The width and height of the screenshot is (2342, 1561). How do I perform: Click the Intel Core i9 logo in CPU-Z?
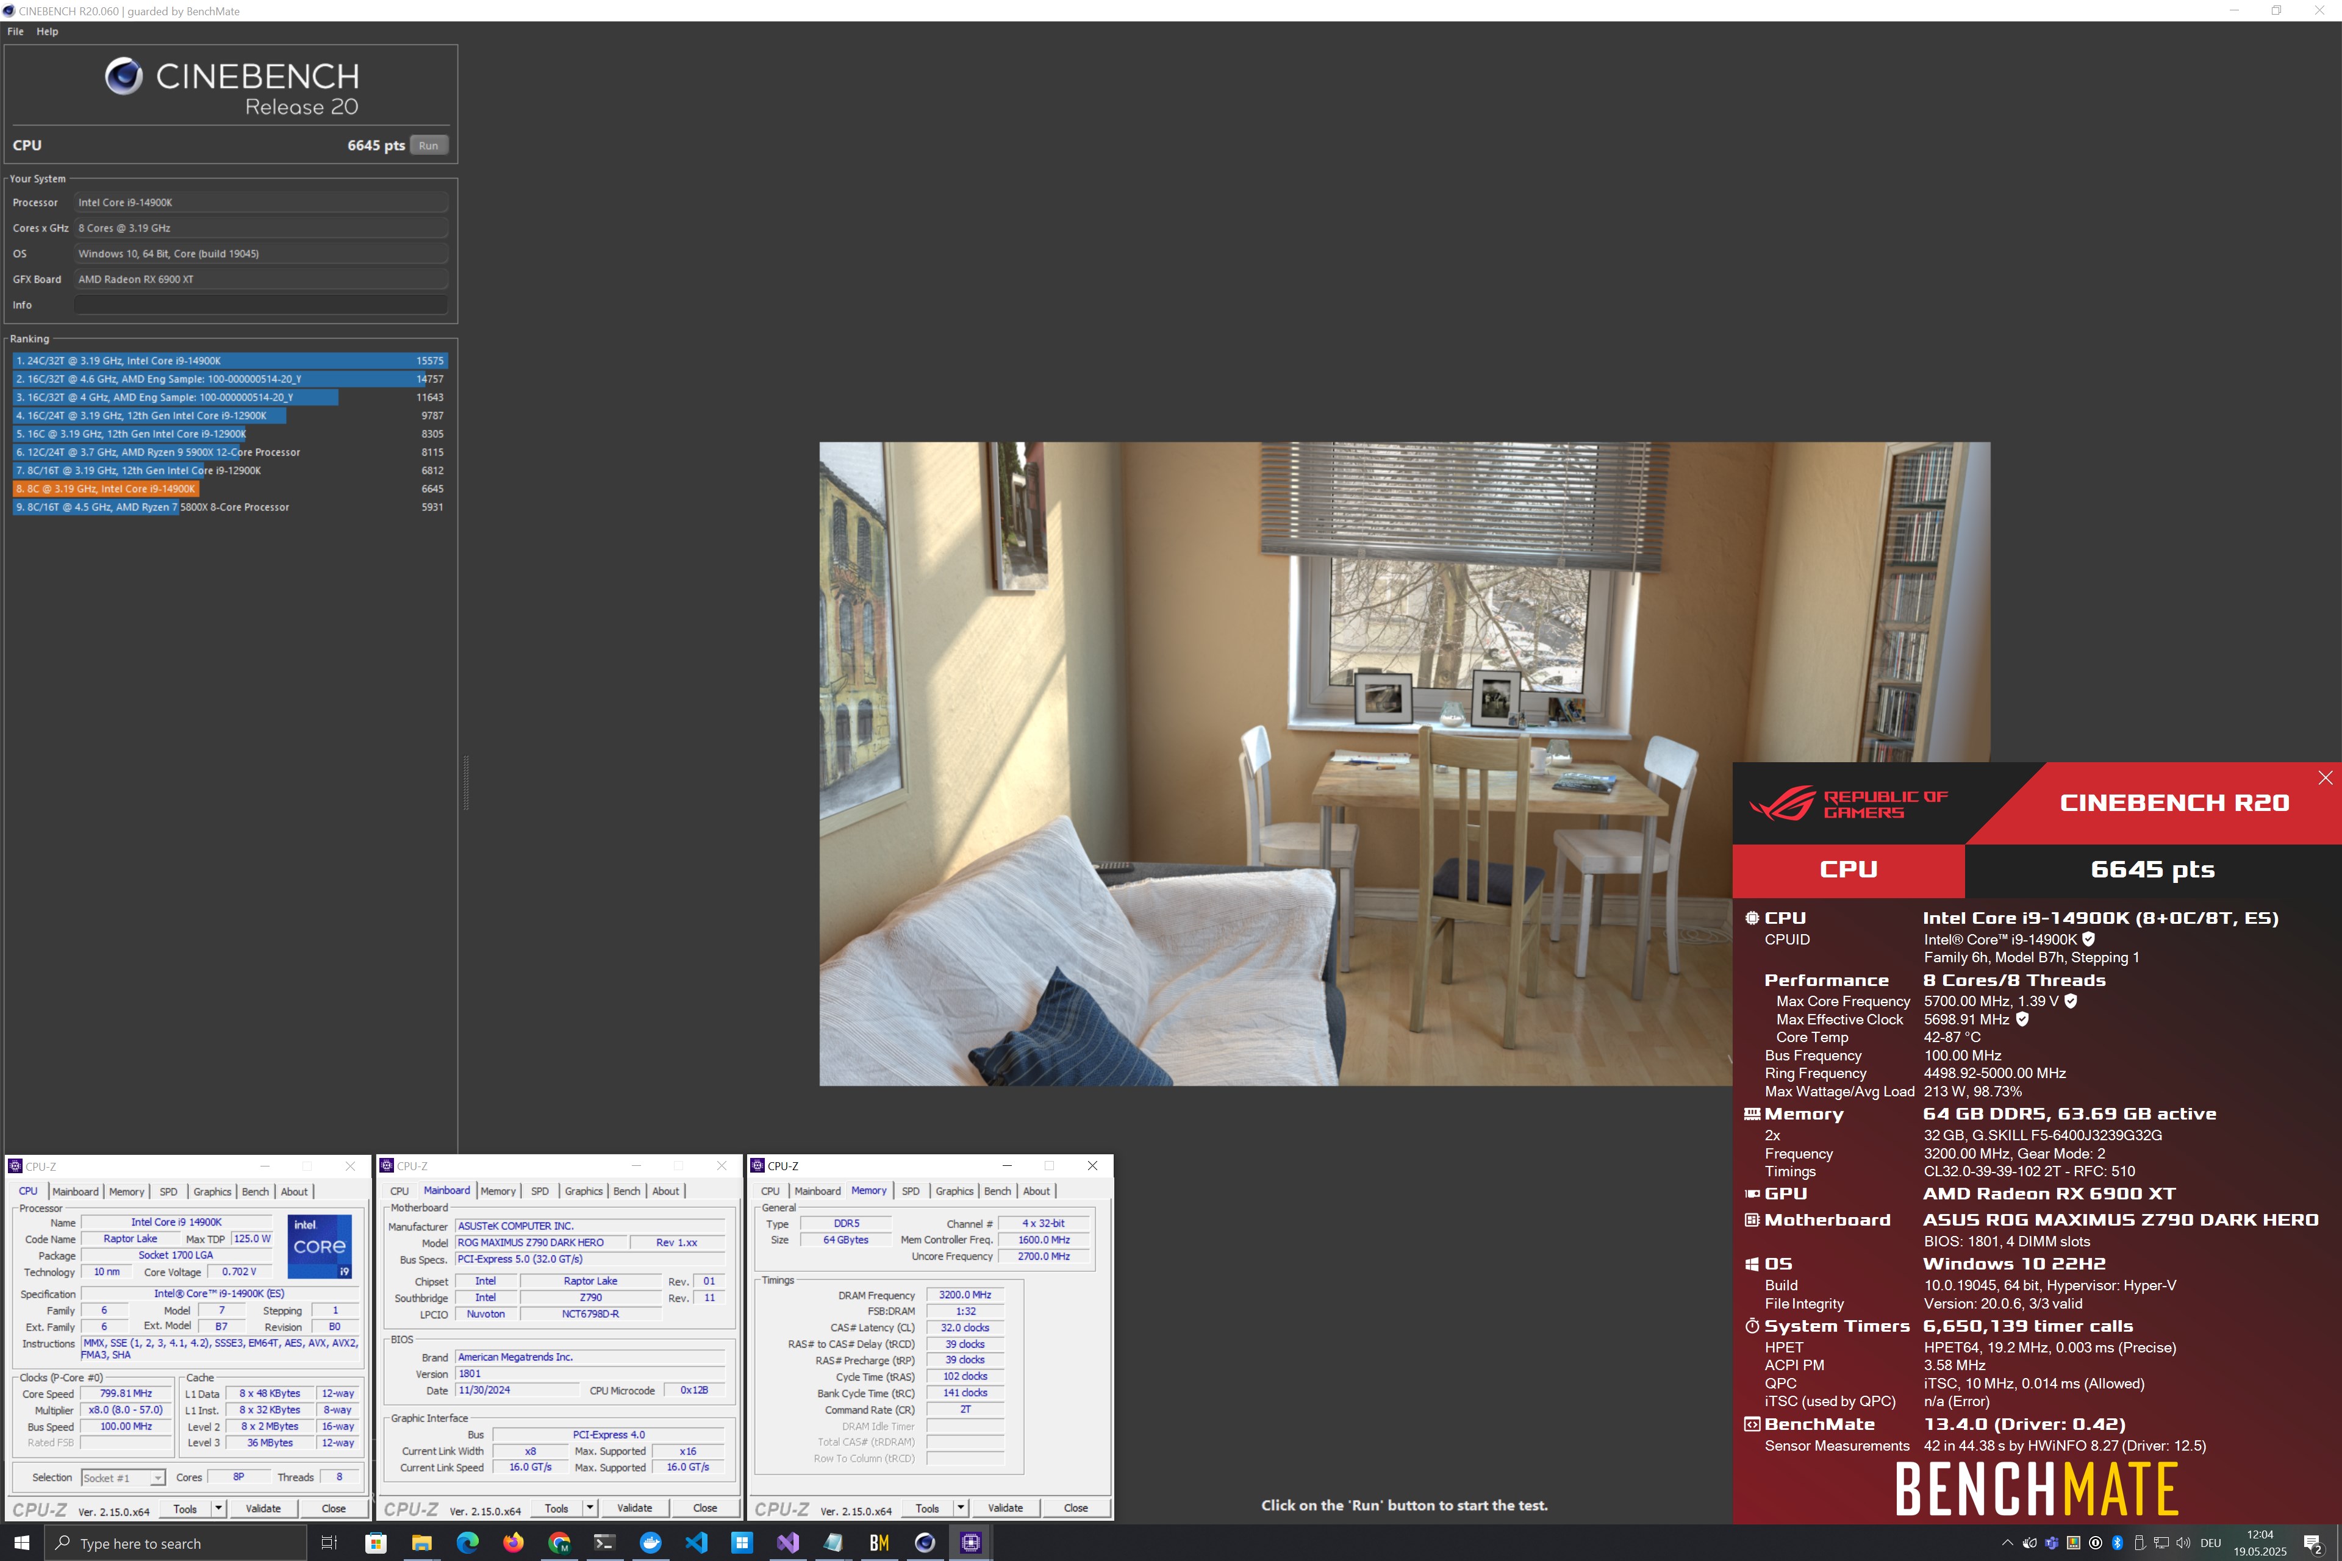pyautogui.click(x=320, y=1246)
